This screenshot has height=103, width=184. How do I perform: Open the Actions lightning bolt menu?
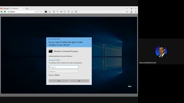tap(57, 12)
